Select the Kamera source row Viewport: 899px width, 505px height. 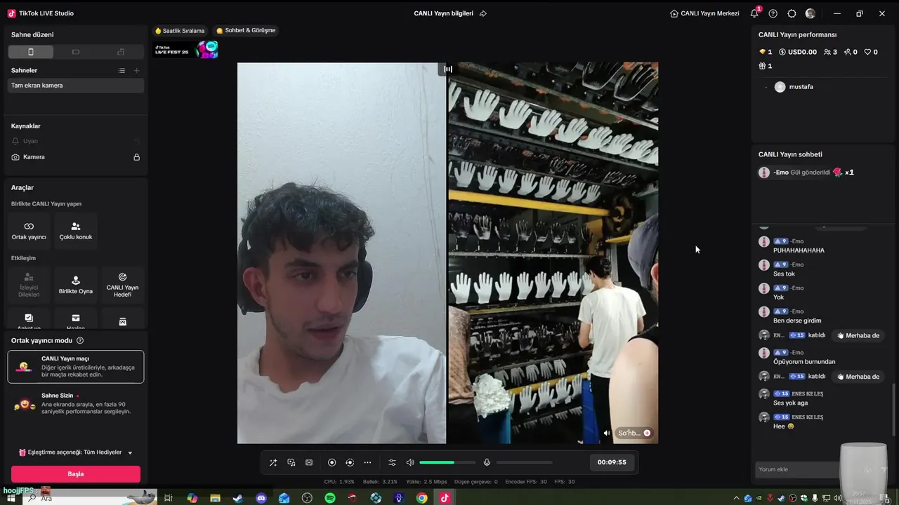click(76, 157)
